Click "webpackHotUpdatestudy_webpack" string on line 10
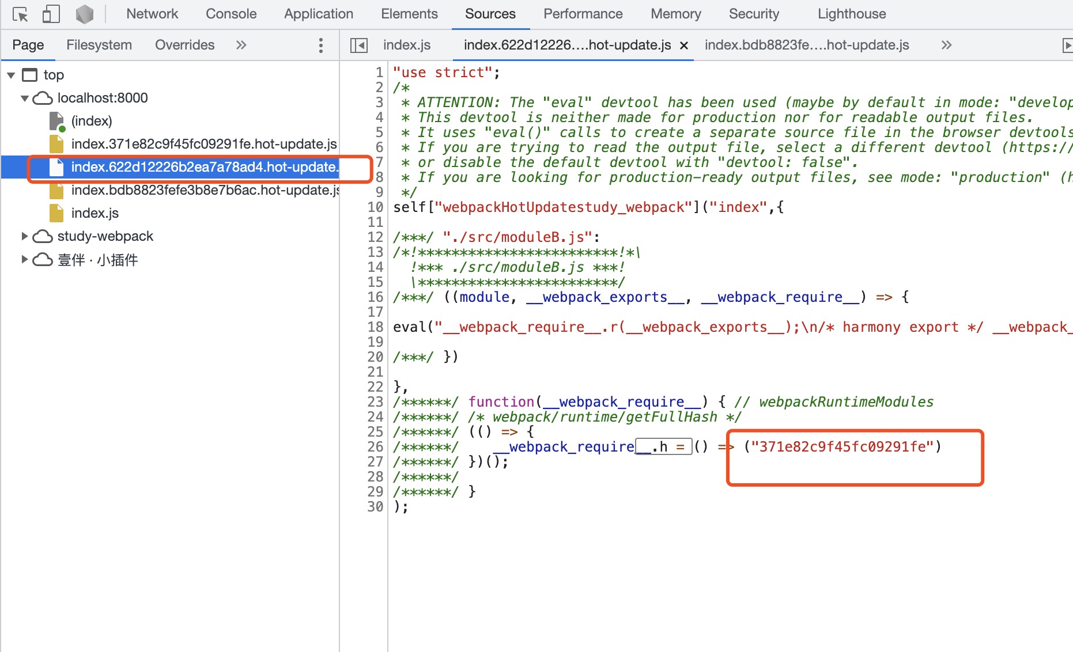The height and width of the screenshot is (652, 1073). click(564, 207)
